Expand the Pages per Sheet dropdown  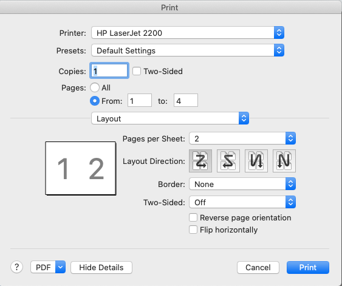[242, 138]
